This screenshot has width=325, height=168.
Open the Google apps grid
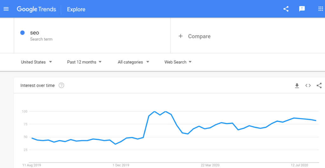pos(321,9)
